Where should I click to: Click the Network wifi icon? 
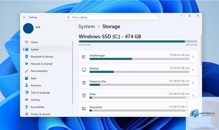tap(27, 64)
